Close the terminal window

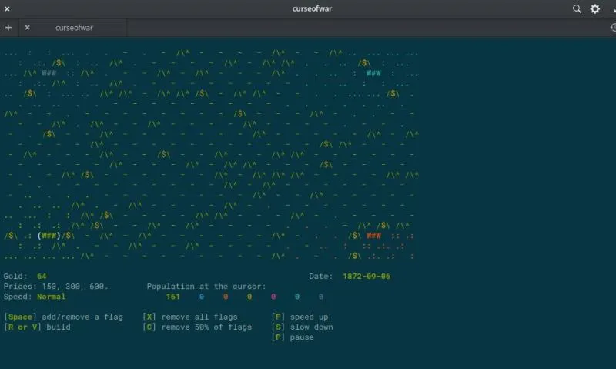pyautogui.click(x=7, y=8)
